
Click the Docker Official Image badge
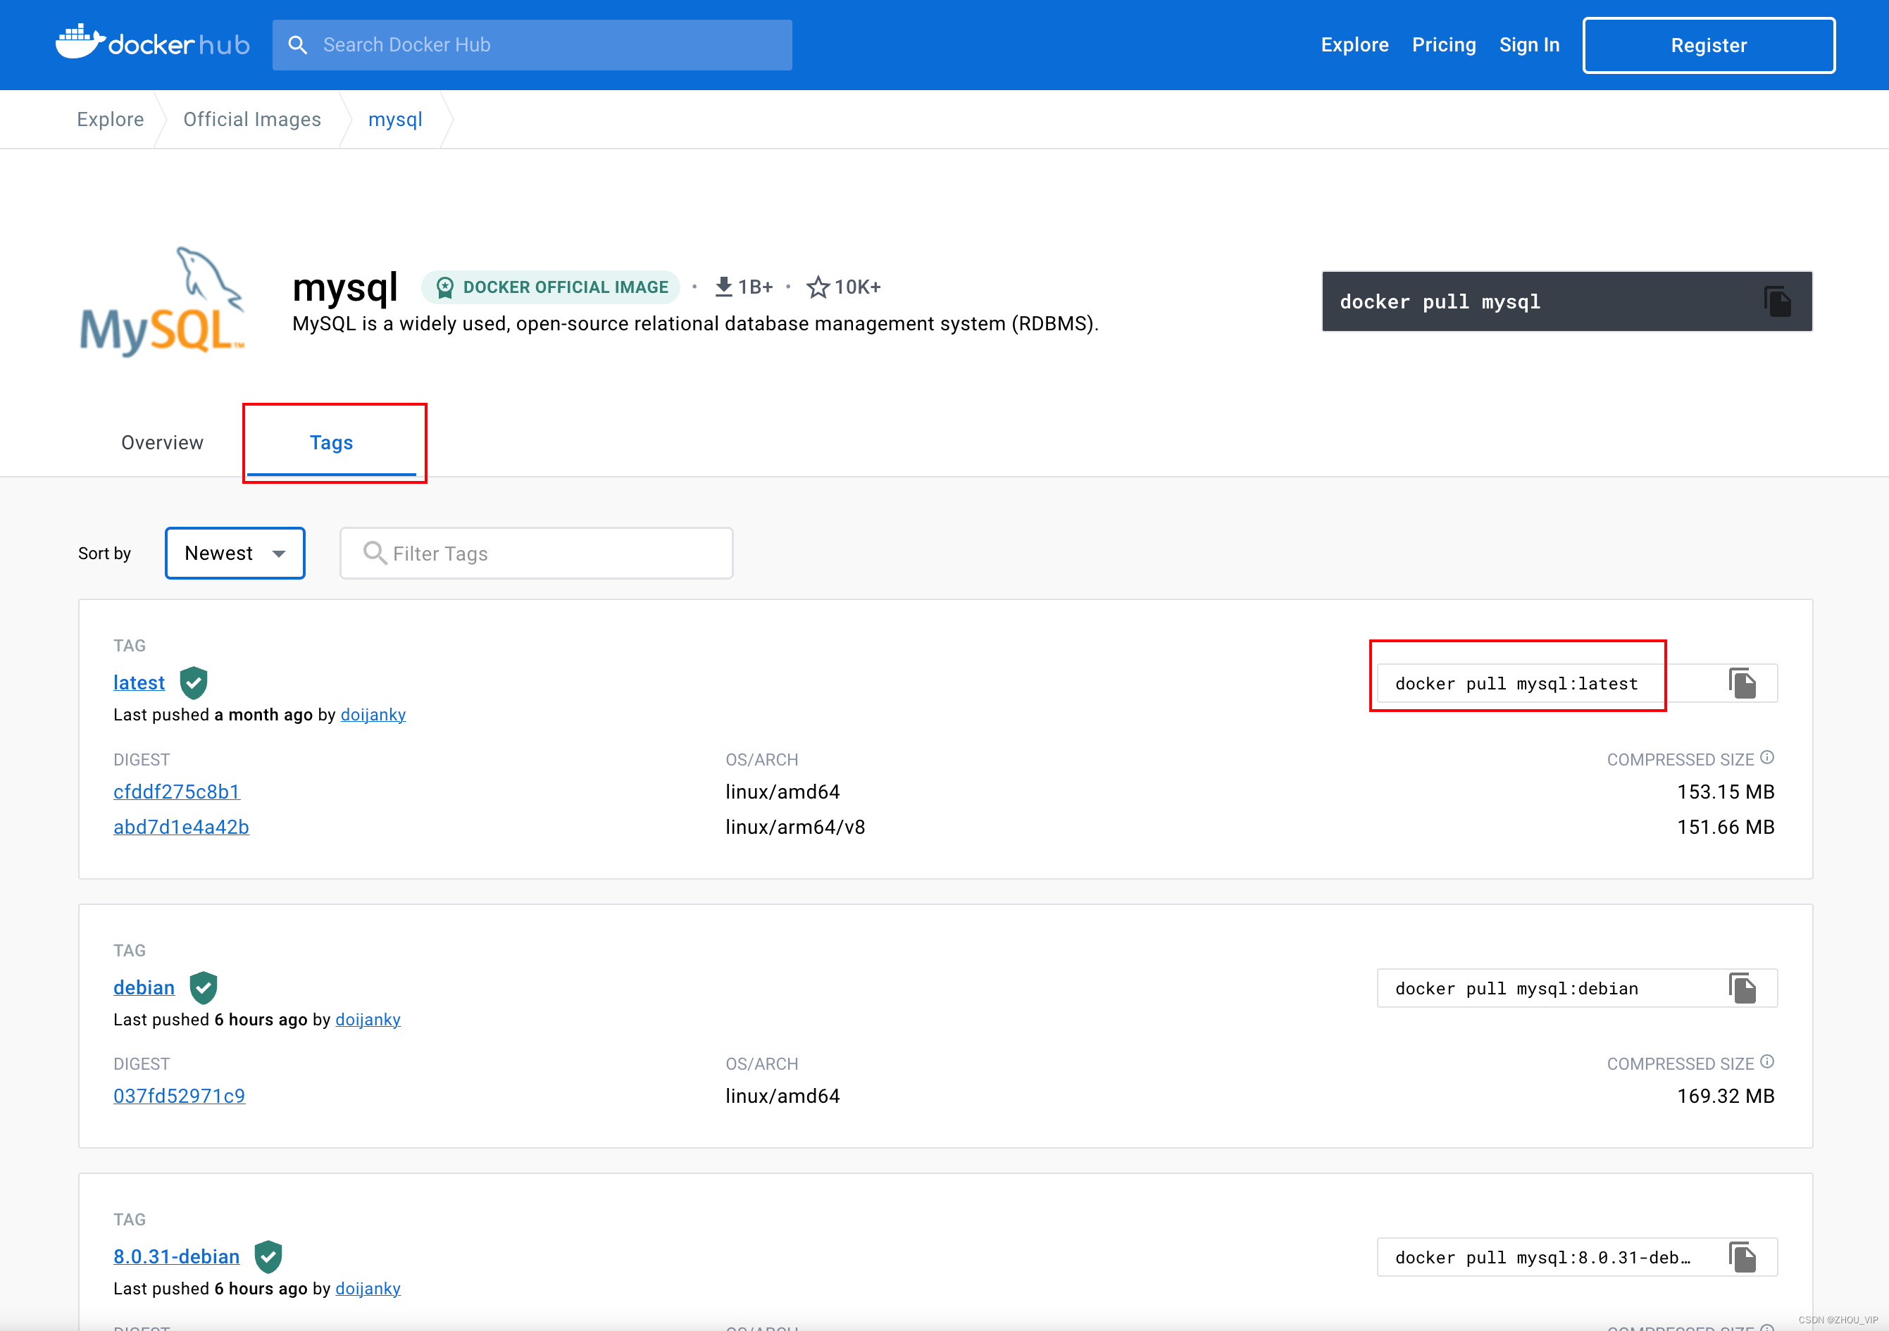pos(550,287)
